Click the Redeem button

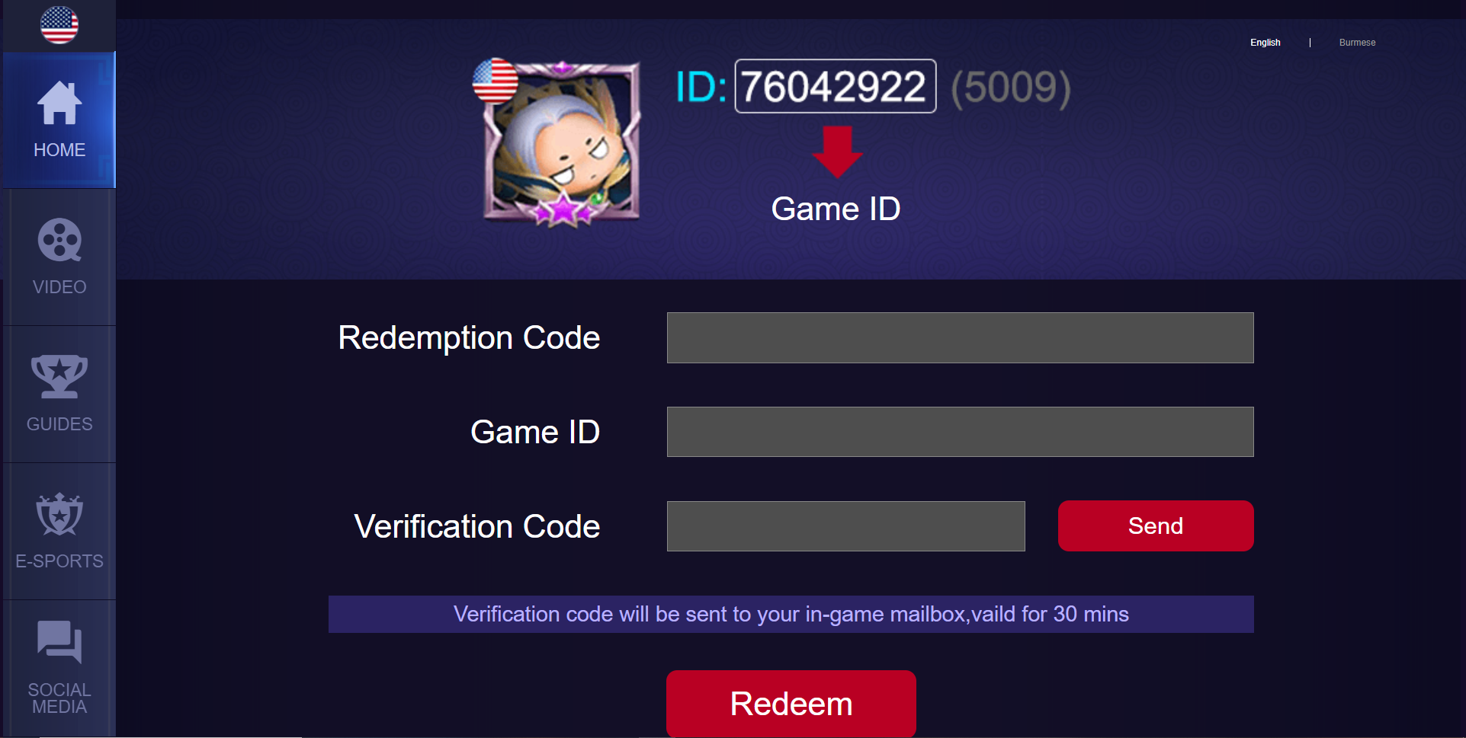(x=791, y=704)
